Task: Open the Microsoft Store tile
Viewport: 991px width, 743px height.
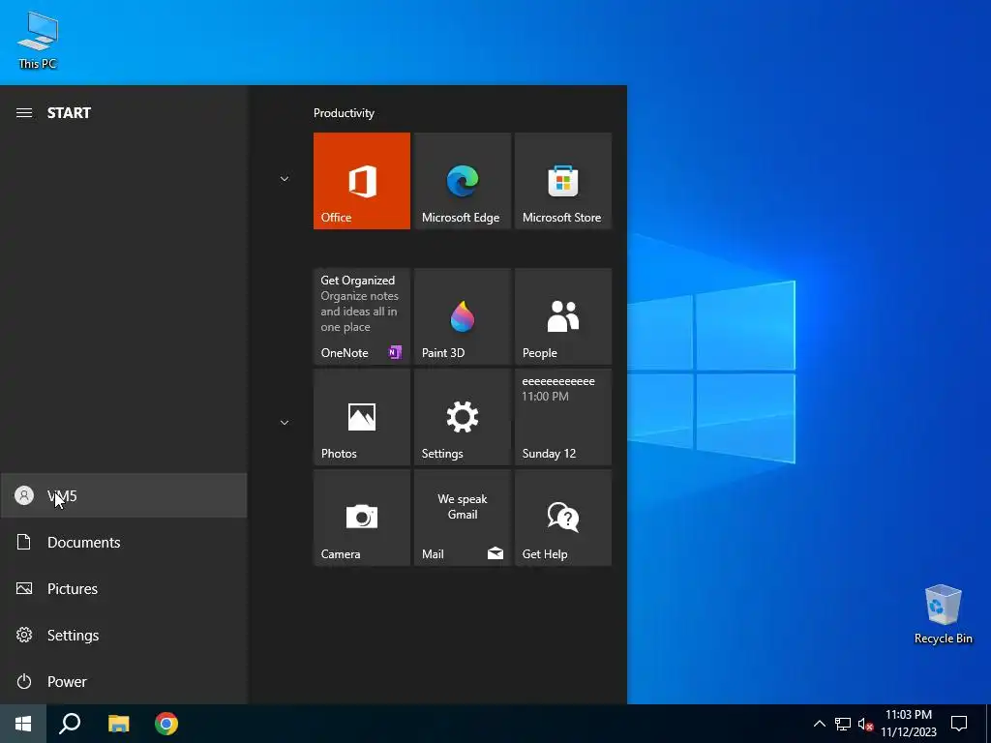Action: (563, 181)
